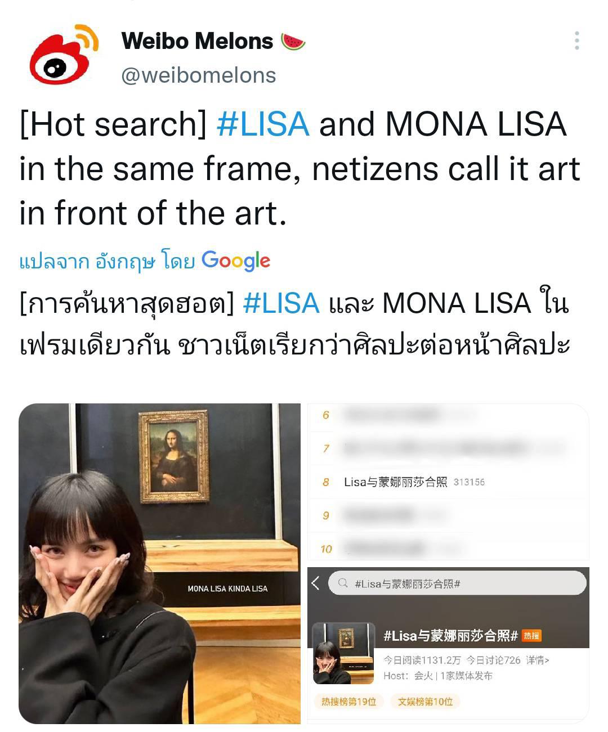608x732 pixels.
Task: Tap the back arrow in the Weibo screenshot
Action: (x=316, y=583)
